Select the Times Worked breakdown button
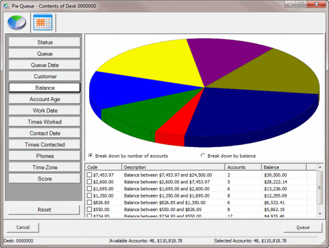329x248 pixels. pyautogui.click(x=45, y=122)
